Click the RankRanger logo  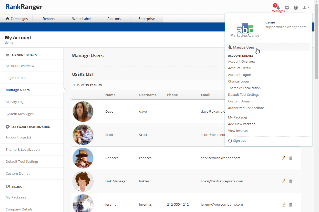pos(24,7)
